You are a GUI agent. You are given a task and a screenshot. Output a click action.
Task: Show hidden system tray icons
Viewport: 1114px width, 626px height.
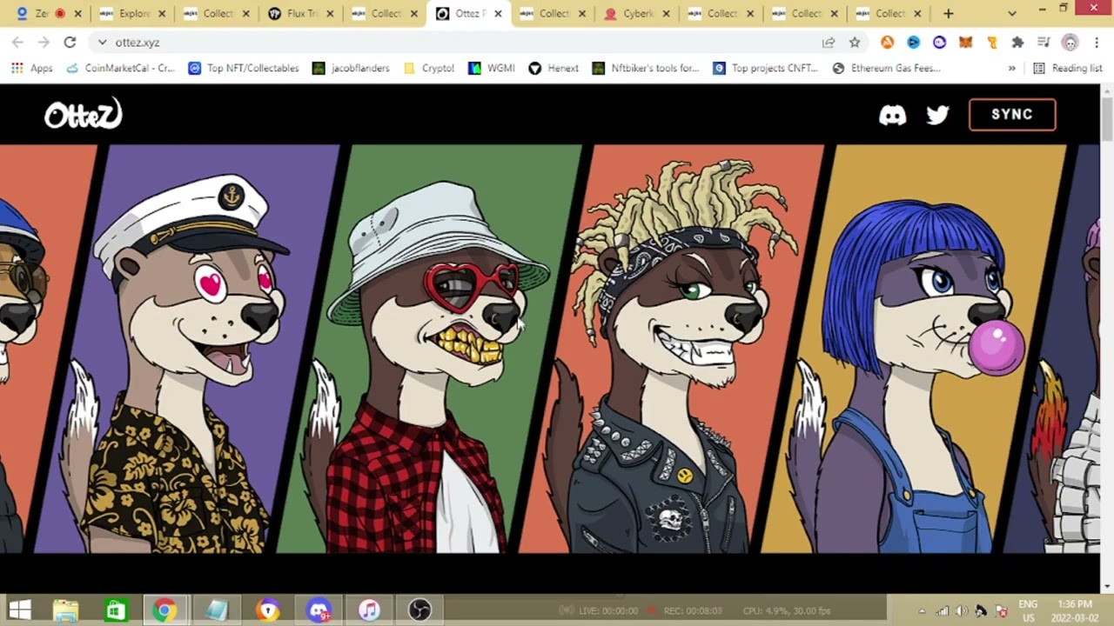(x=922, y=610)
